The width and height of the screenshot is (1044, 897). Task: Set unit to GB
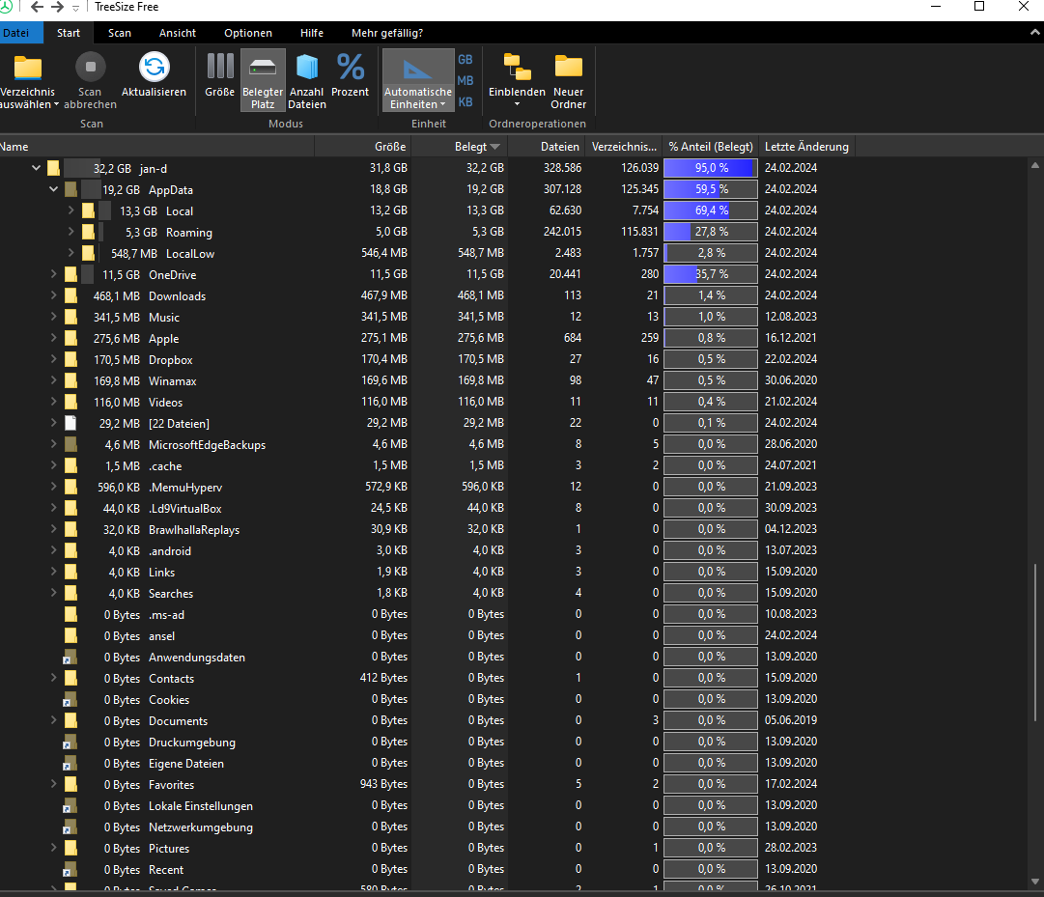click(x=466, y=59)
